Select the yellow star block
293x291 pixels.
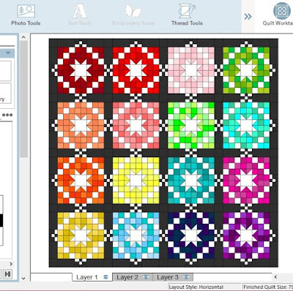coord(136,181)
